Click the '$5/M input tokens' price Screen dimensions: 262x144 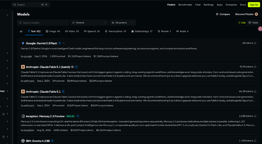click(x=77, y=81)
